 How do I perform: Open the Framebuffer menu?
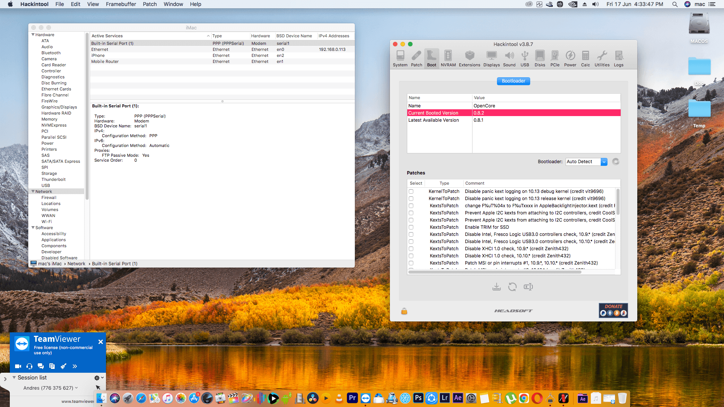click(x=121, y=4)
